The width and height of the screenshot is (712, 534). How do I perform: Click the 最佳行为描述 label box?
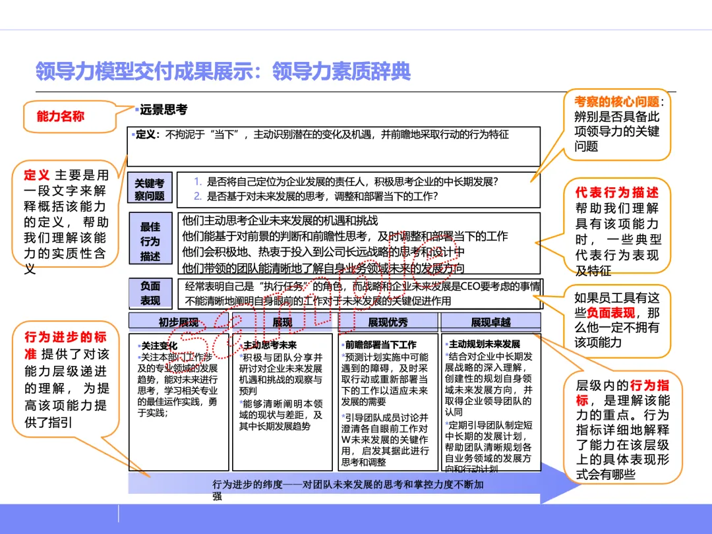pos(150,239)
